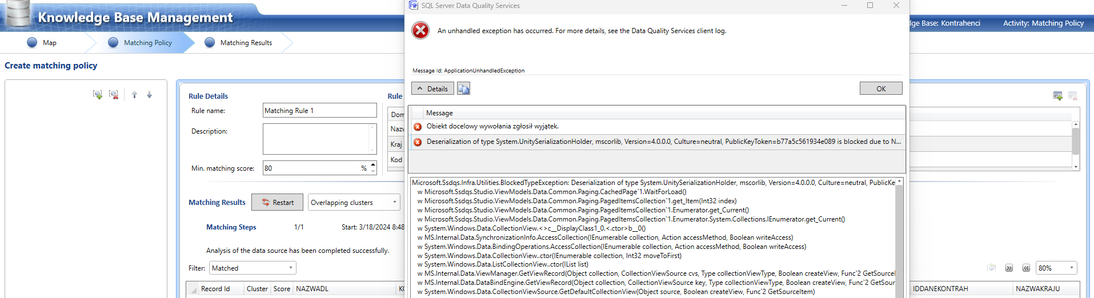The image size is (1094, 298).
Task: Select the 'Obiekt docelowy wywołania zgłosił wyjątek.' message
Action: tap(657, 127)
